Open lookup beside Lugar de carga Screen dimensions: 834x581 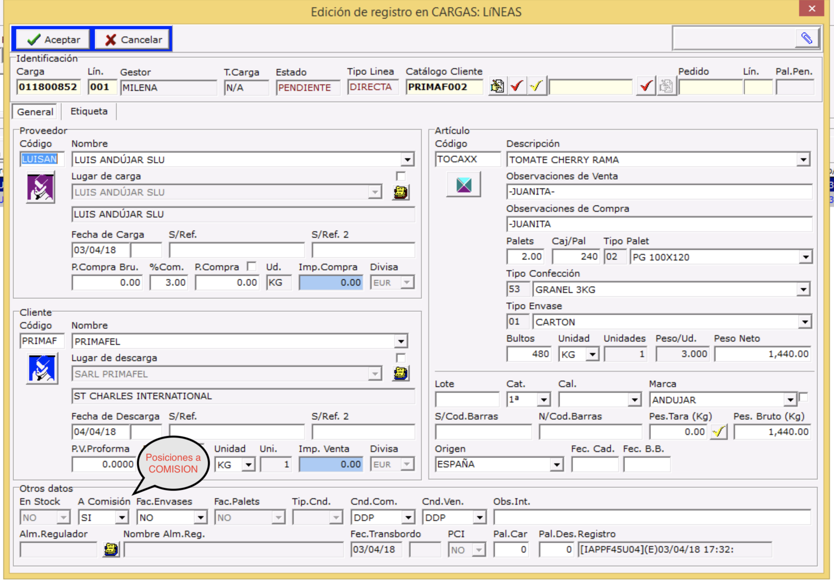coord(400,192)
